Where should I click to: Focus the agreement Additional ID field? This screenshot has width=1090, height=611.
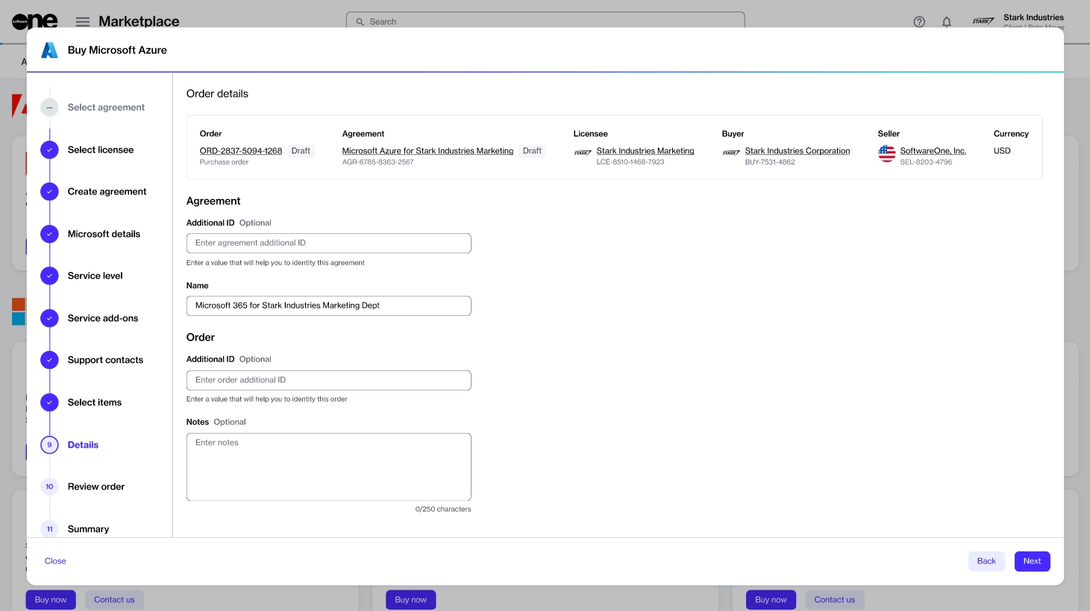point(328,243)
